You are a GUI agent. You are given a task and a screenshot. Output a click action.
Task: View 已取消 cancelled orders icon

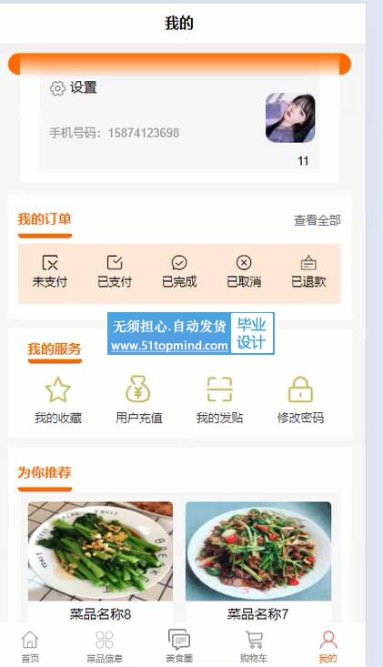pyautogui.click(x=244, y=262)
